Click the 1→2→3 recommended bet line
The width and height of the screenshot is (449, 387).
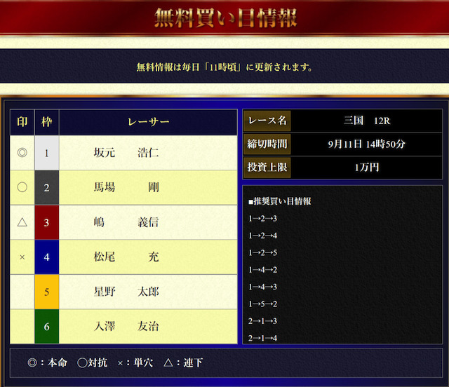pos(263,219)
